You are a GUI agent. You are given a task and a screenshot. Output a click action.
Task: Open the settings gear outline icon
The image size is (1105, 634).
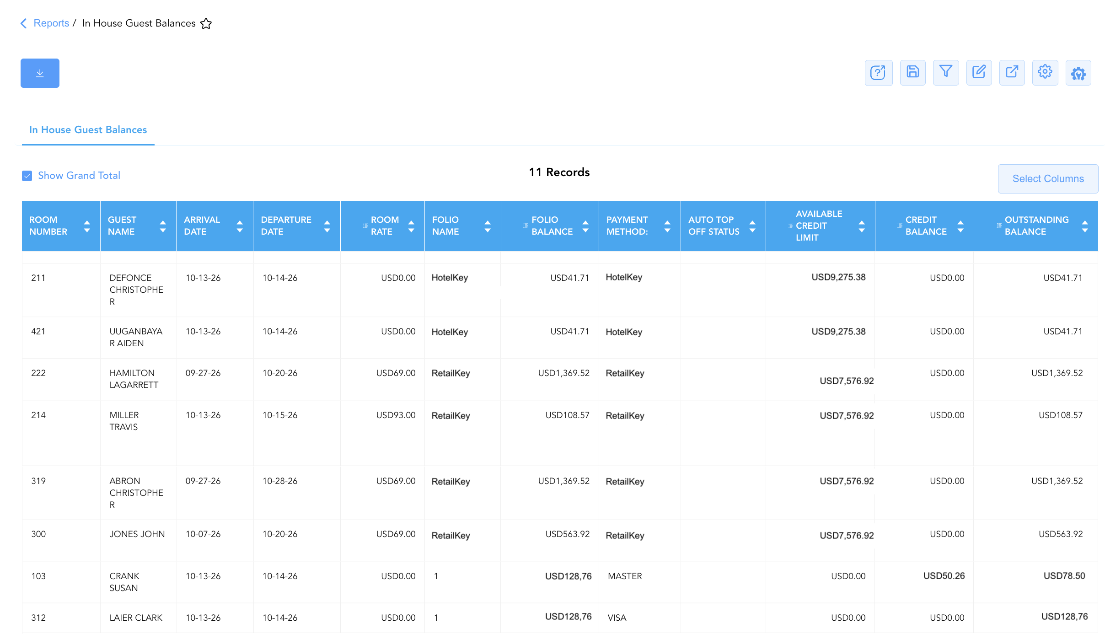pyautogui.click(x=1045, y=73)
